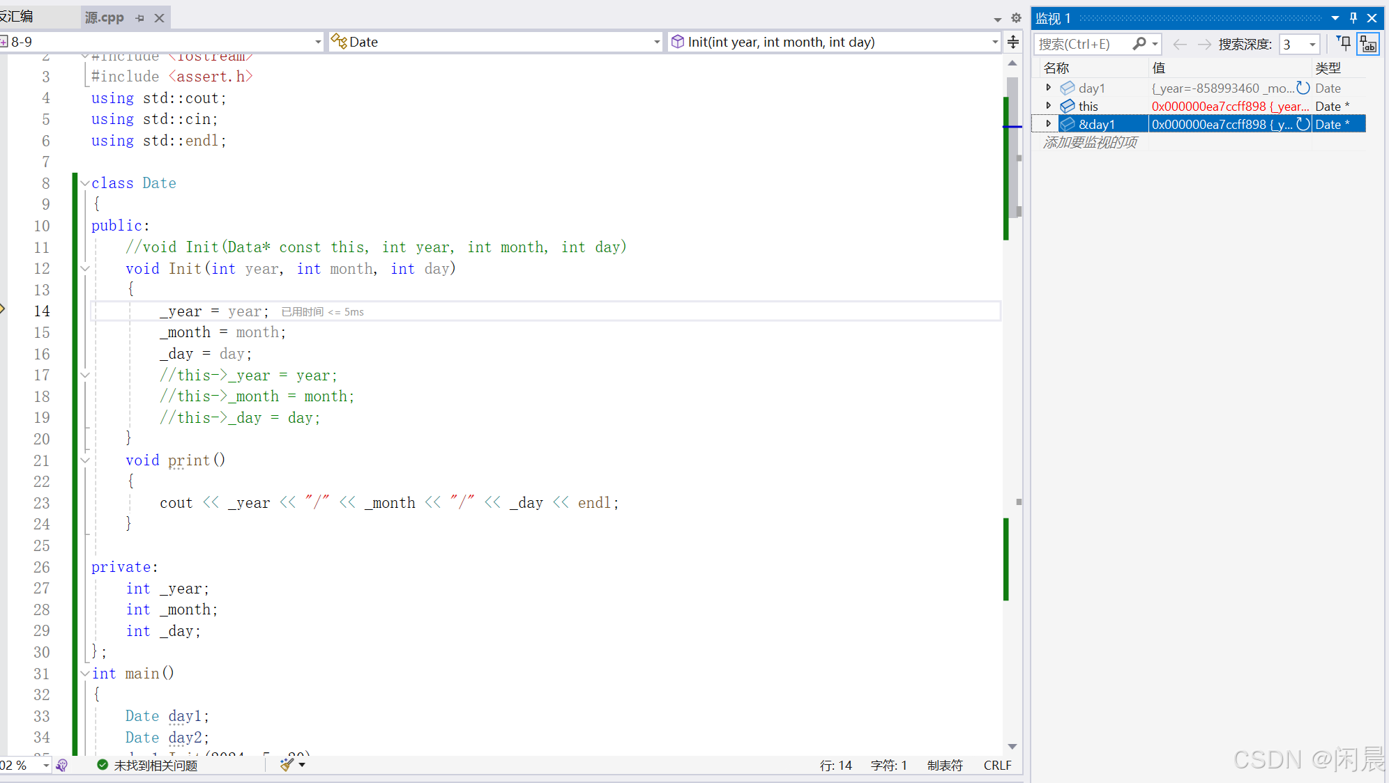Image resolution: width=1389 pixels, height=783 pixels.
Task: Pin the 监视 1 panel (auto-hide)
Action: click(1353, 18)
